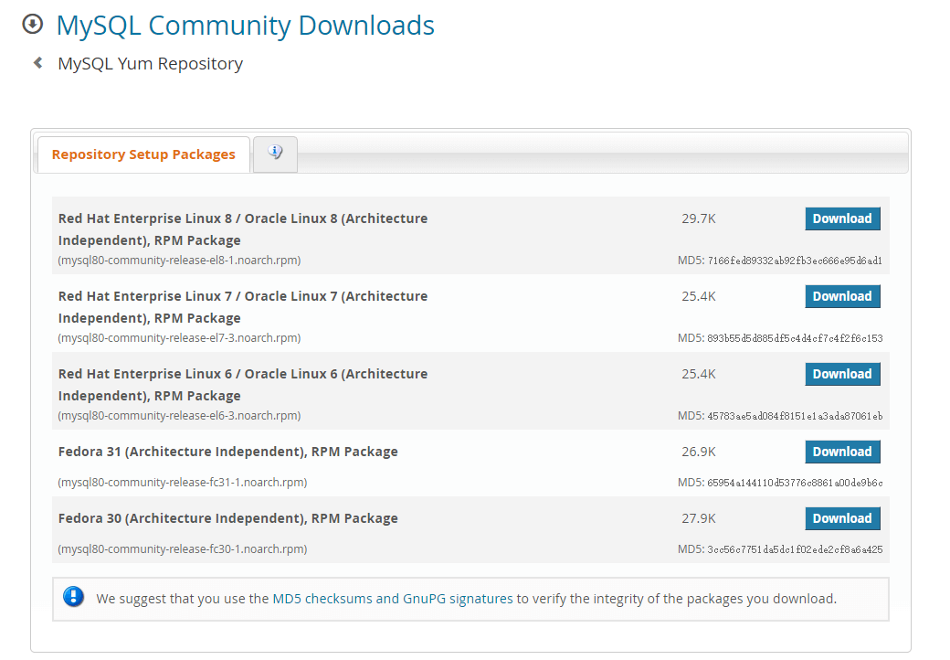Click the blue exclamation notice icon
Screen dimensions: 950x660
pyautogui.click(x=73, y=597)
